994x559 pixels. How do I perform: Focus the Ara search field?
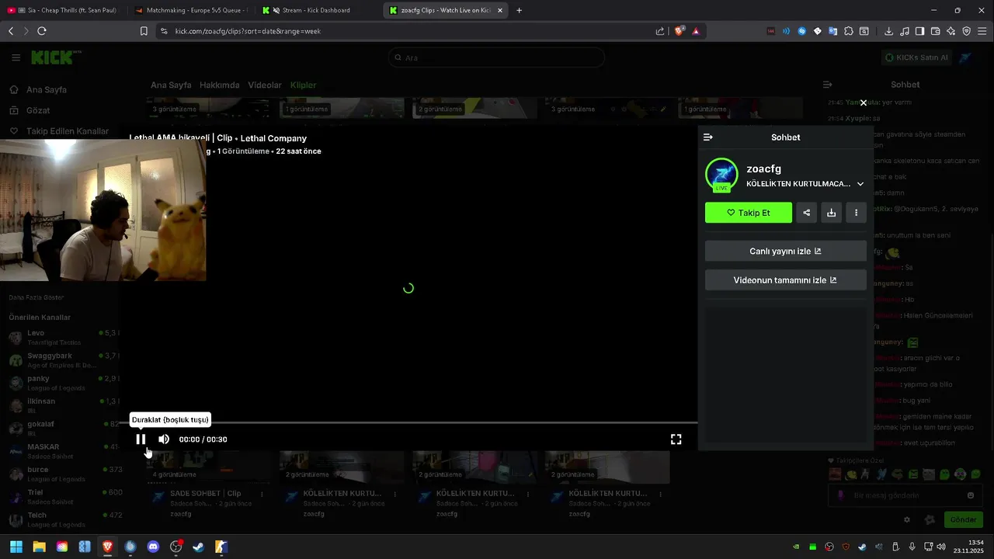click(496, 57)
